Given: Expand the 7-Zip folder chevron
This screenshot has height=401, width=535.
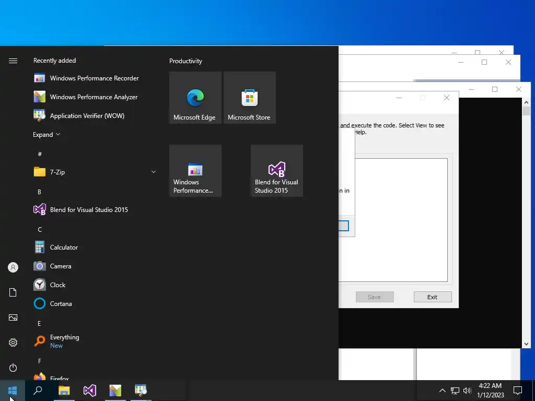Looking at the screenshot, I should pyautogui.click(x=154, y=172).
